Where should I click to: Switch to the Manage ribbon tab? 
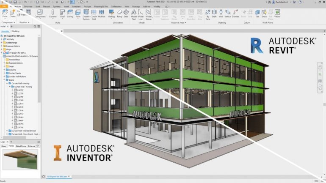point(136,6)
